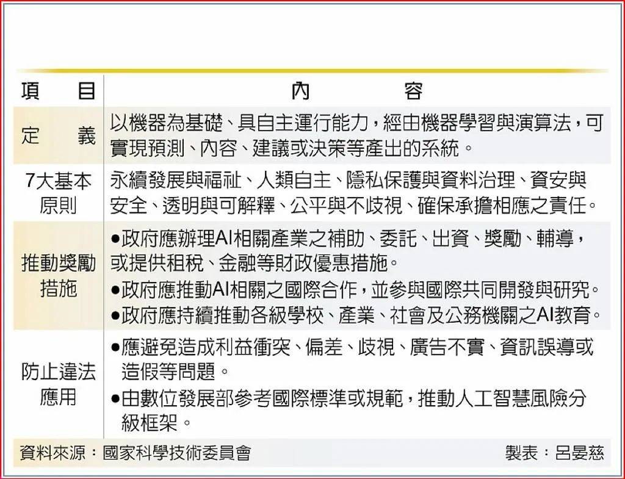
Task: Select the 定義 row label
Action: tap(58, 136)
